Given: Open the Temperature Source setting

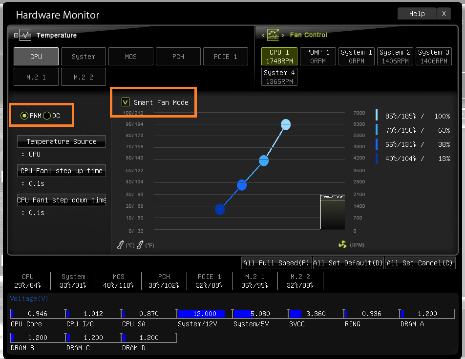Looking at the screenshot, I should click(62, 141).
